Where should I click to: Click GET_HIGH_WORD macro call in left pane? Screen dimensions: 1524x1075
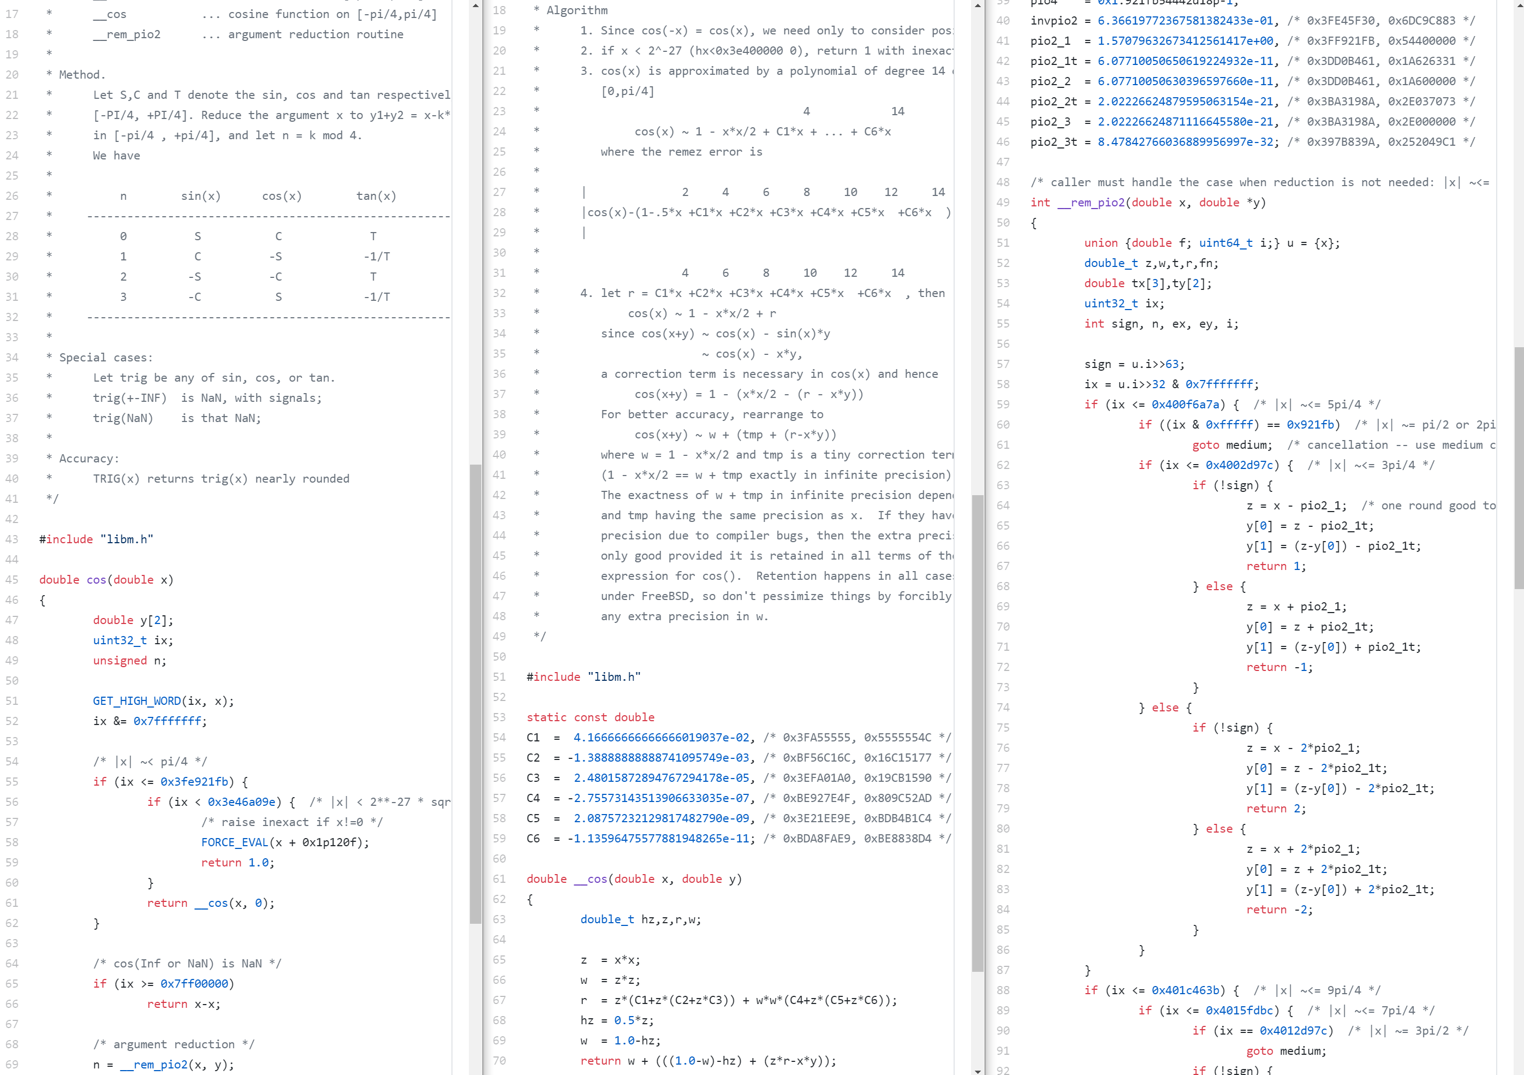137,701
